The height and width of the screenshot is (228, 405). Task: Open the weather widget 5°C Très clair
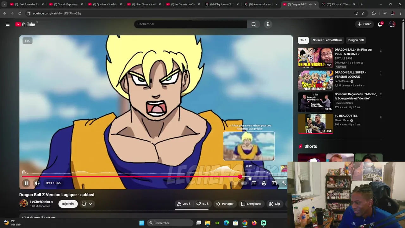(12, 223)
